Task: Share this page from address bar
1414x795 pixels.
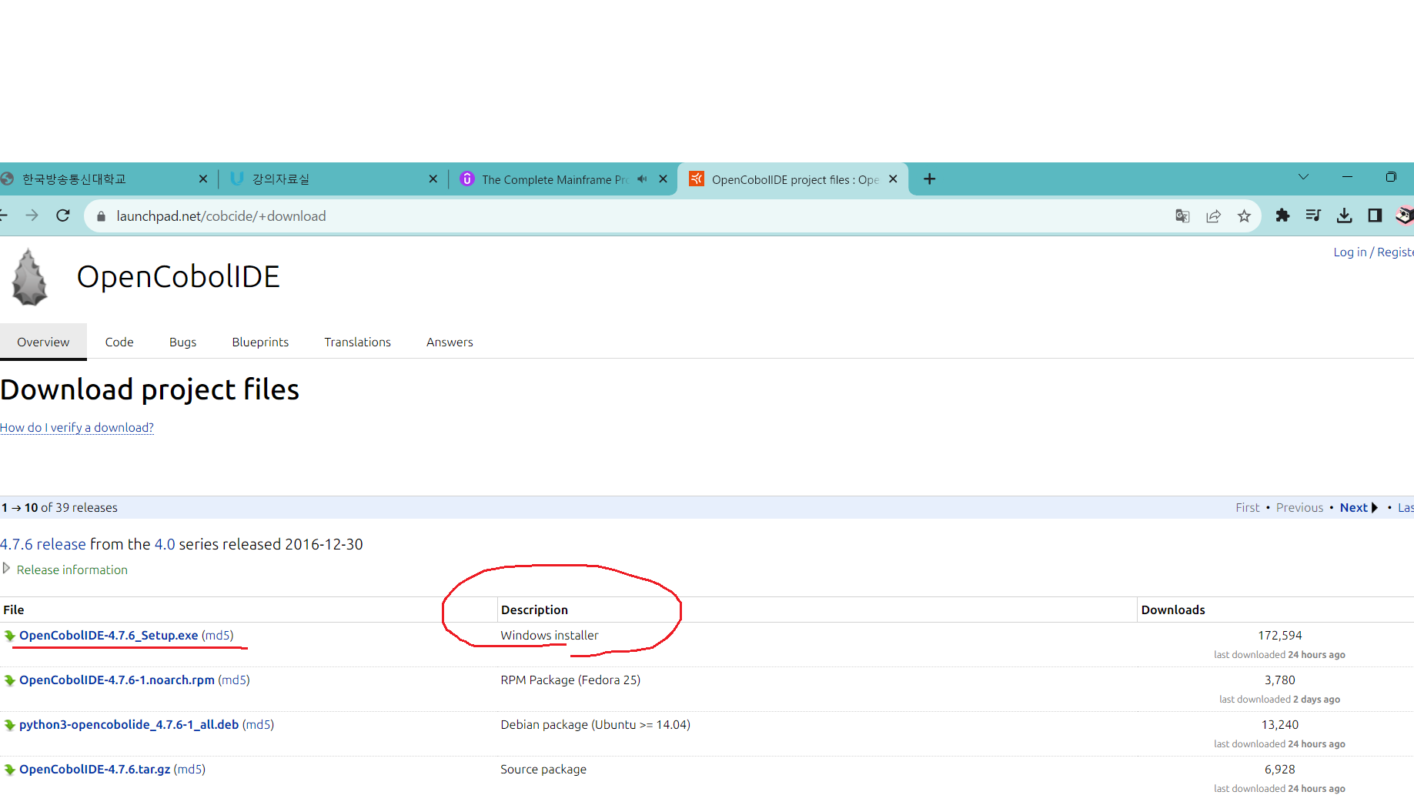Action: (x=1213, y=216)
